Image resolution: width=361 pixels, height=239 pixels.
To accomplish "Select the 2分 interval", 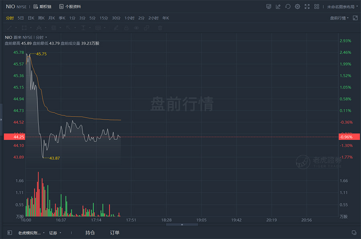I will coord(141,18).
